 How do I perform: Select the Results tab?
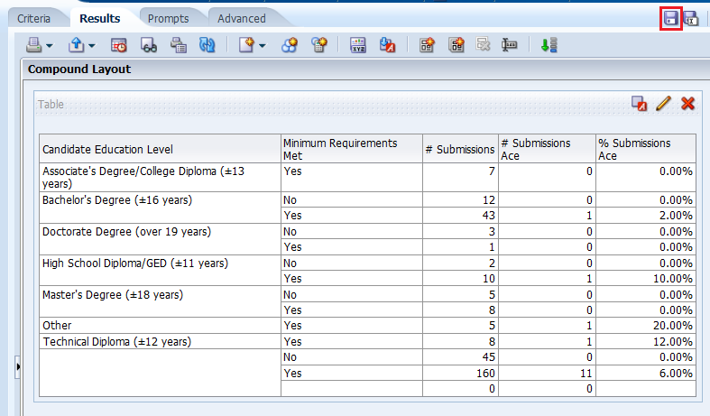(99, 19)
